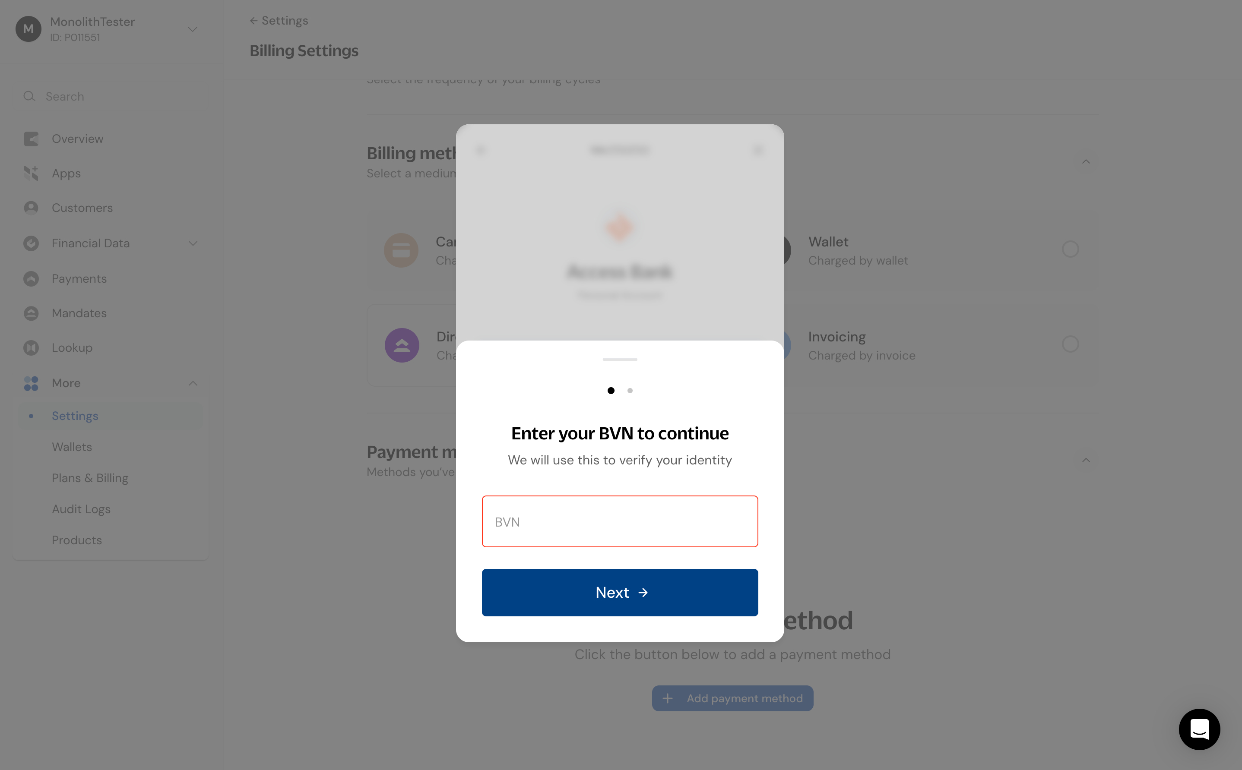Click the Payments sidebar icon
This screenshot has width=1242, height=770.
click(x=31, y=278)
